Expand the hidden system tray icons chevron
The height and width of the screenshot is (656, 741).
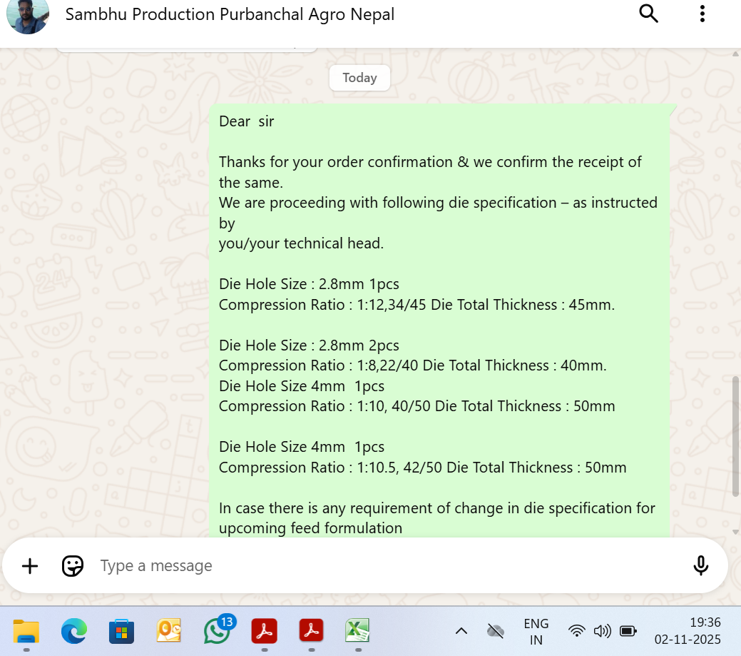[461, 631]
